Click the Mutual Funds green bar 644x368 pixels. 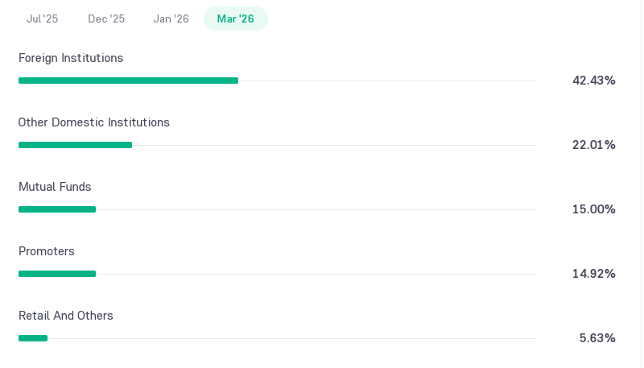57,209
